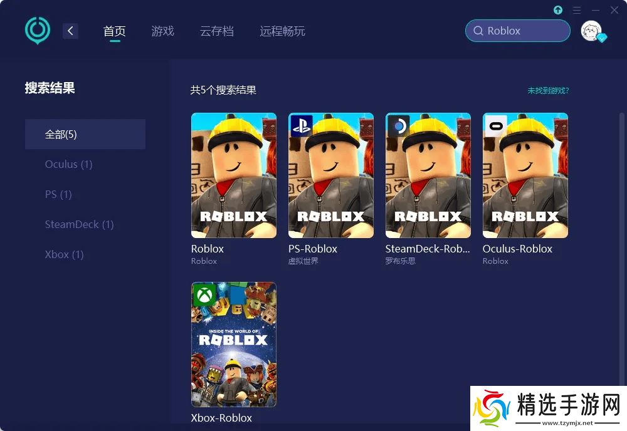
Task: Click the Xbox badge on Xbox-Roblox
Action: [x=204, y=295]
